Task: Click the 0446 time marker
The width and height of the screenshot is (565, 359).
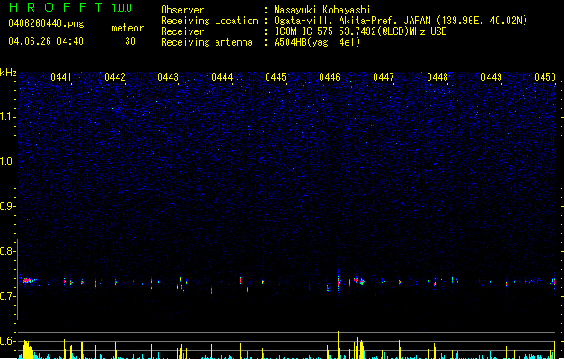Action: [330, 77]
